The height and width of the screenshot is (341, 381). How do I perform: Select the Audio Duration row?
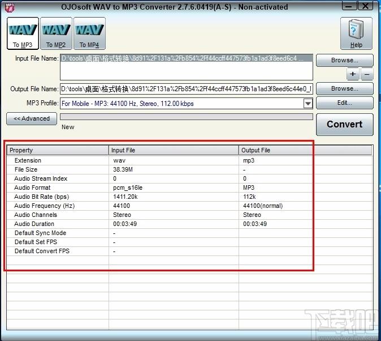click(190, 224)
